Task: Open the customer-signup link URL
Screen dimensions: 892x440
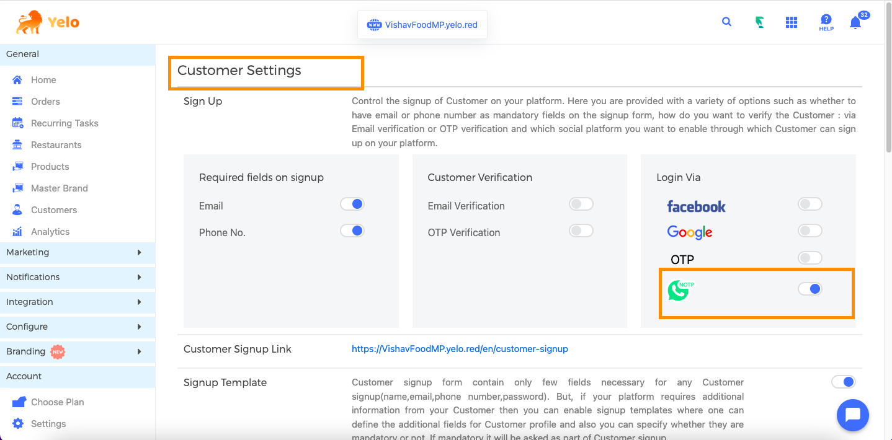Action: point(460,349)
